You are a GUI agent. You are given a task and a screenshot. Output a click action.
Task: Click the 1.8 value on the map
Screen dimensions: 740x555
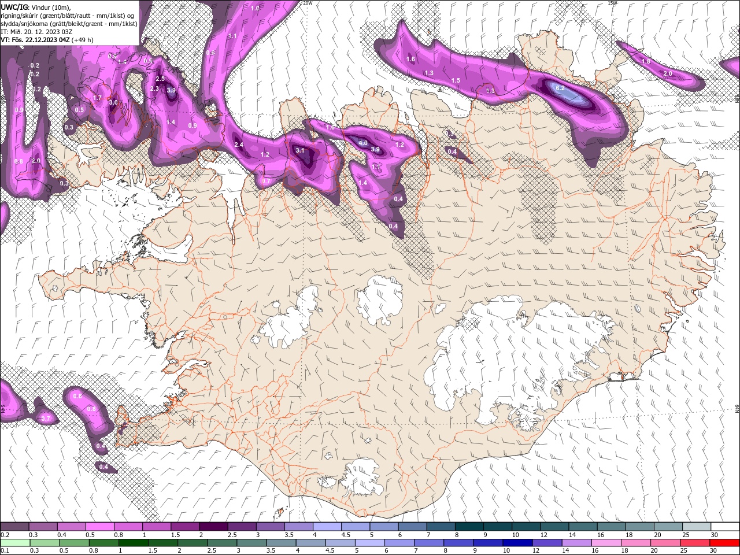point(646,61)
